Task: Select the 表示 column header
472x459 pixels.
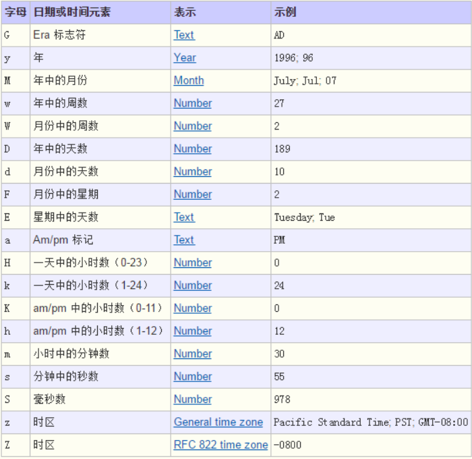Action: (x=220, y=12)
